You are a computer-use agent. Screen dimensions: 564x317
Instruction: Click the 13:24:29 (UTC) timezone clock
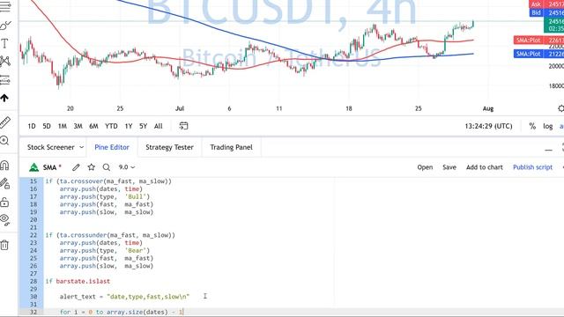[488, 126]
